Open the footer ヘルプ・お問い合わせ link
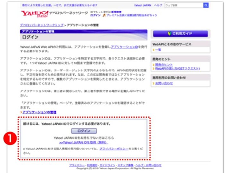Viewport: 227px width, 173px height. 149,165
